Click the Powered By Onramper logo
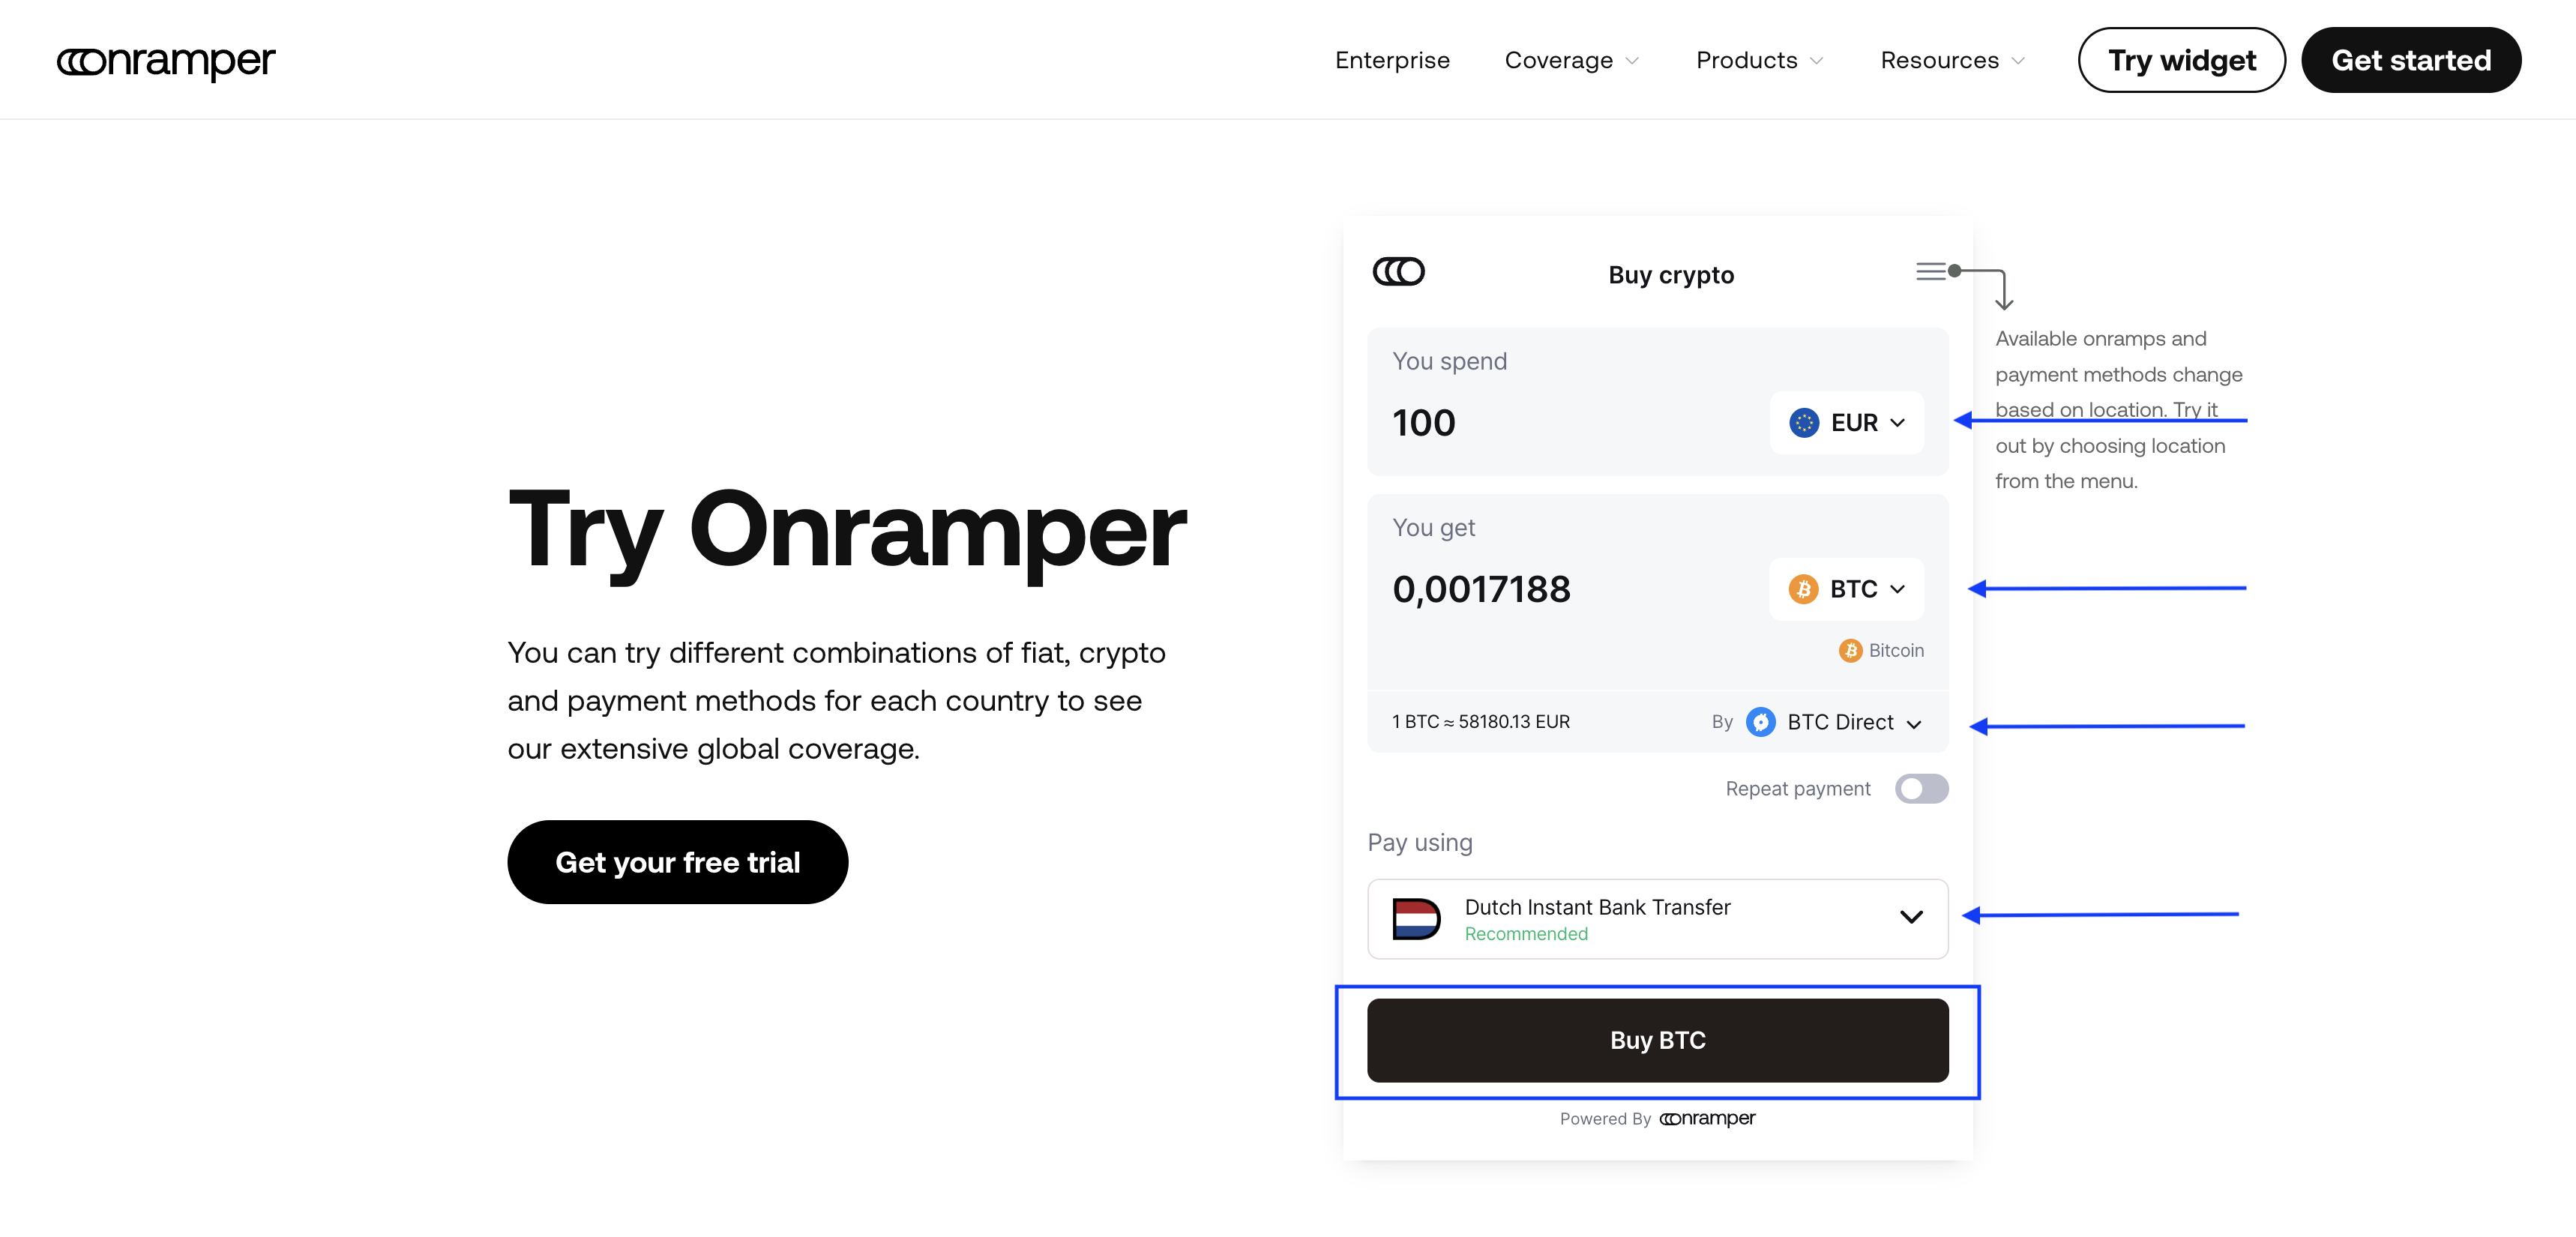The height and width of the screenshot is (1237, 2576). coord(1707,1118)
